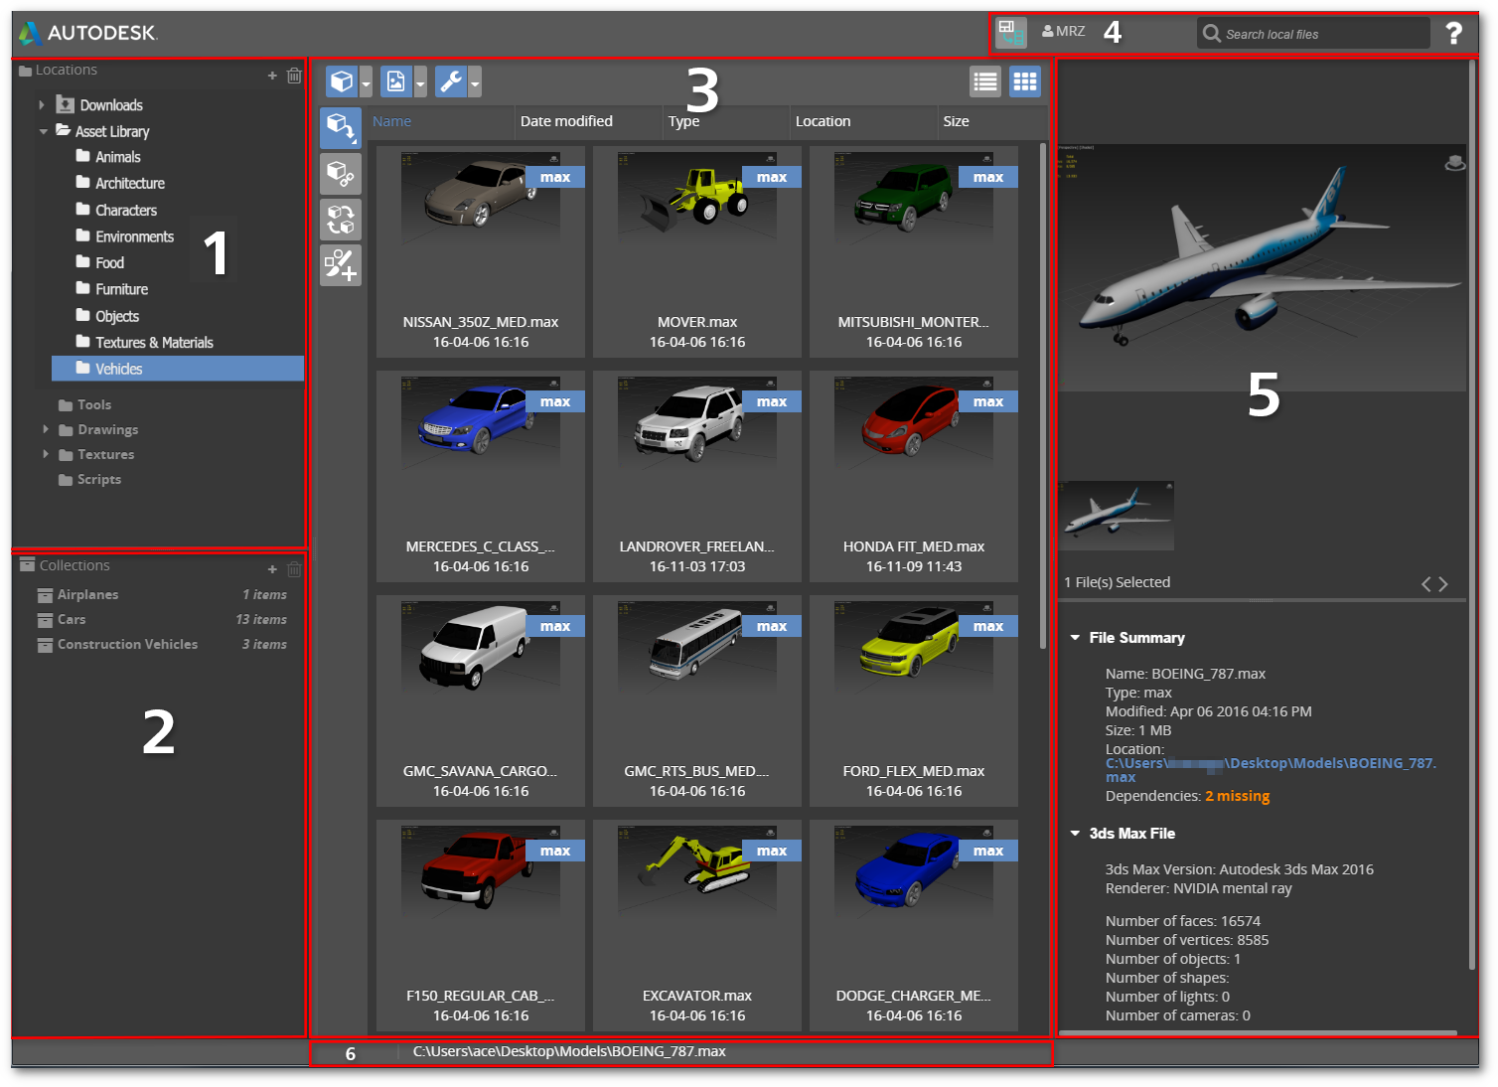Select the GMC_RTS_BUS_MED thumbnail
Screen dimensions: 1498x1087
[697, 700]
